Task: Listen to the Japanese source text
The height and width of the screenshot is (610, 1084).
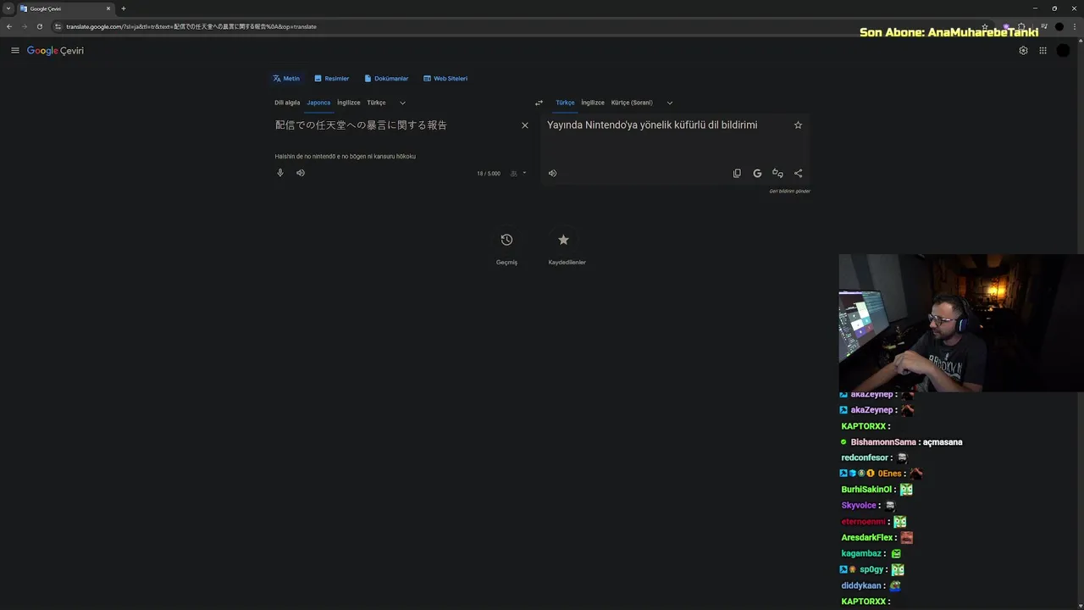Action: (x=301, y=173)
